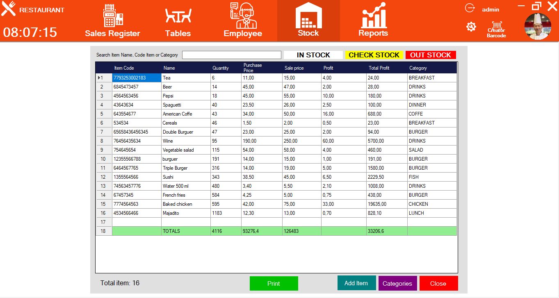Switch to the Tables tab label
This screenshot has height=298, width=559.
[178, 34]
